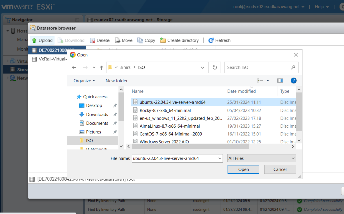Open the Organize dropdown menu

pyautogui.click(x=84, y=81)
